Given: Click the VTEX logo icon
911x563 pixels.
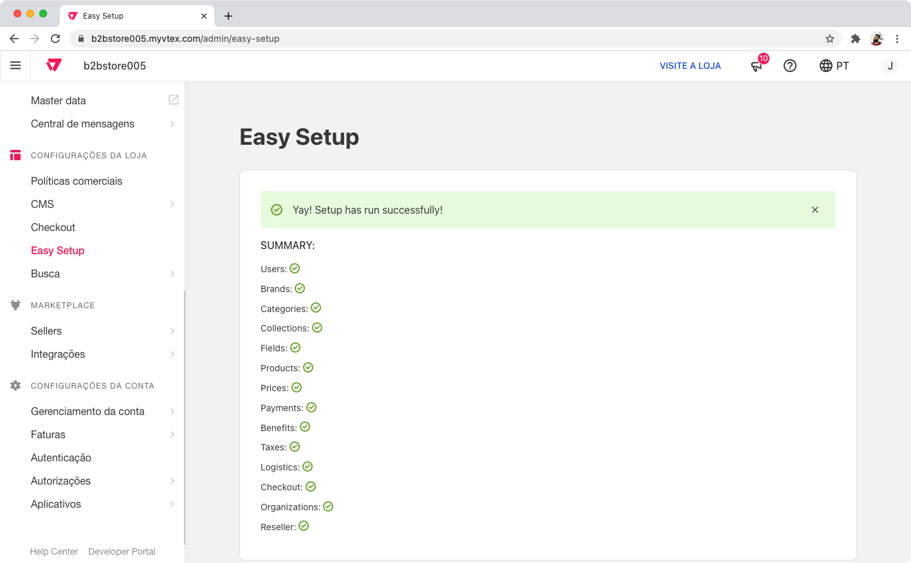Looking at the screenshot, I should (x=54, y=65).
